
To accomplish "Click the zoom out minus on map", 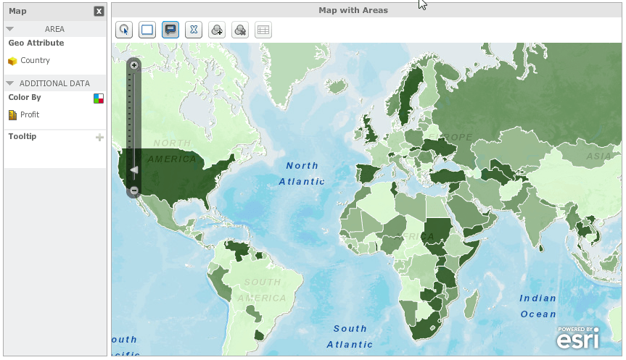I will (134, 191).
